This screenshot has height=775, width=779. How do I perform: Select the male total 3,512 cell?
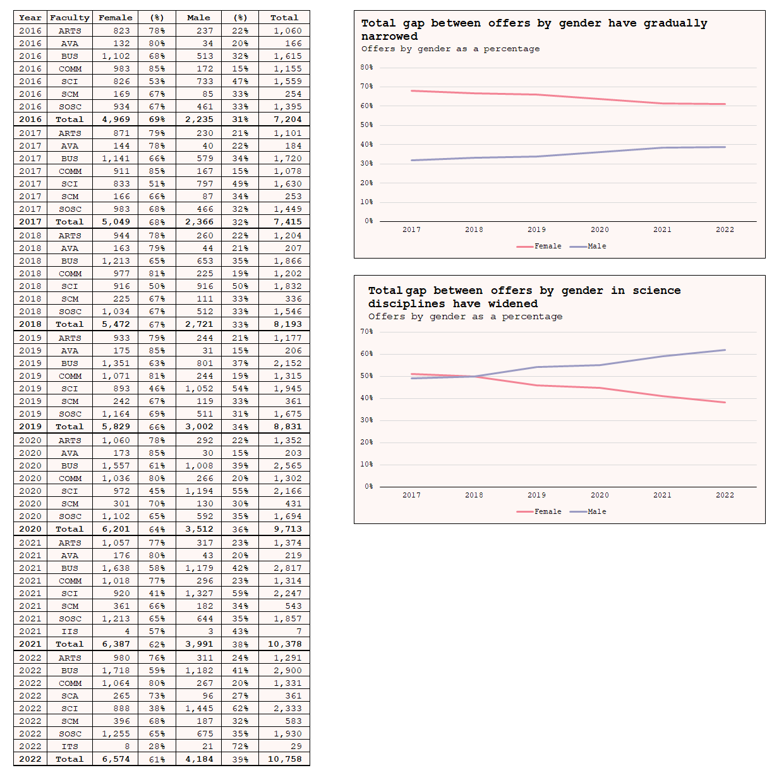[x=198, y=529]
